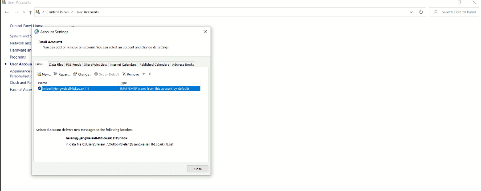Open the recent locations dropdown chevron
This screenshot has width=481, height=191.
(x=24, y=12)
